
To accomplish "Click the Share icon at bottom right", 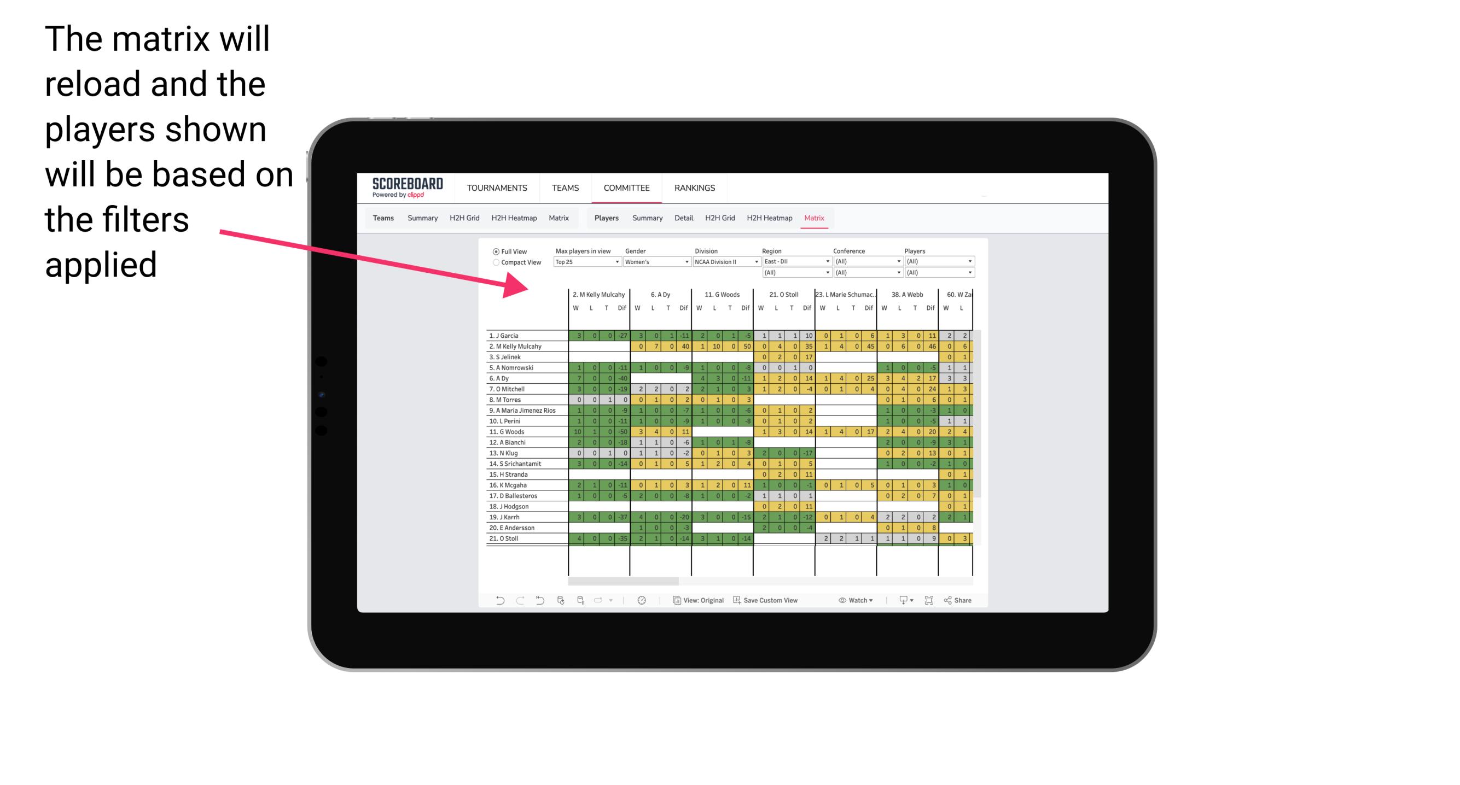I will pyautogui.click(x=955, y=601).
